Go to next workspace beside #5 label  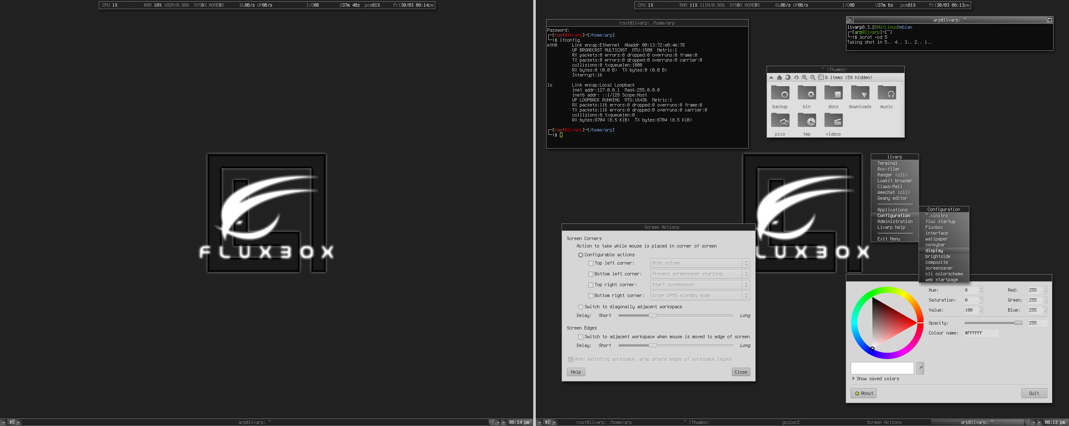pos(18,422)
